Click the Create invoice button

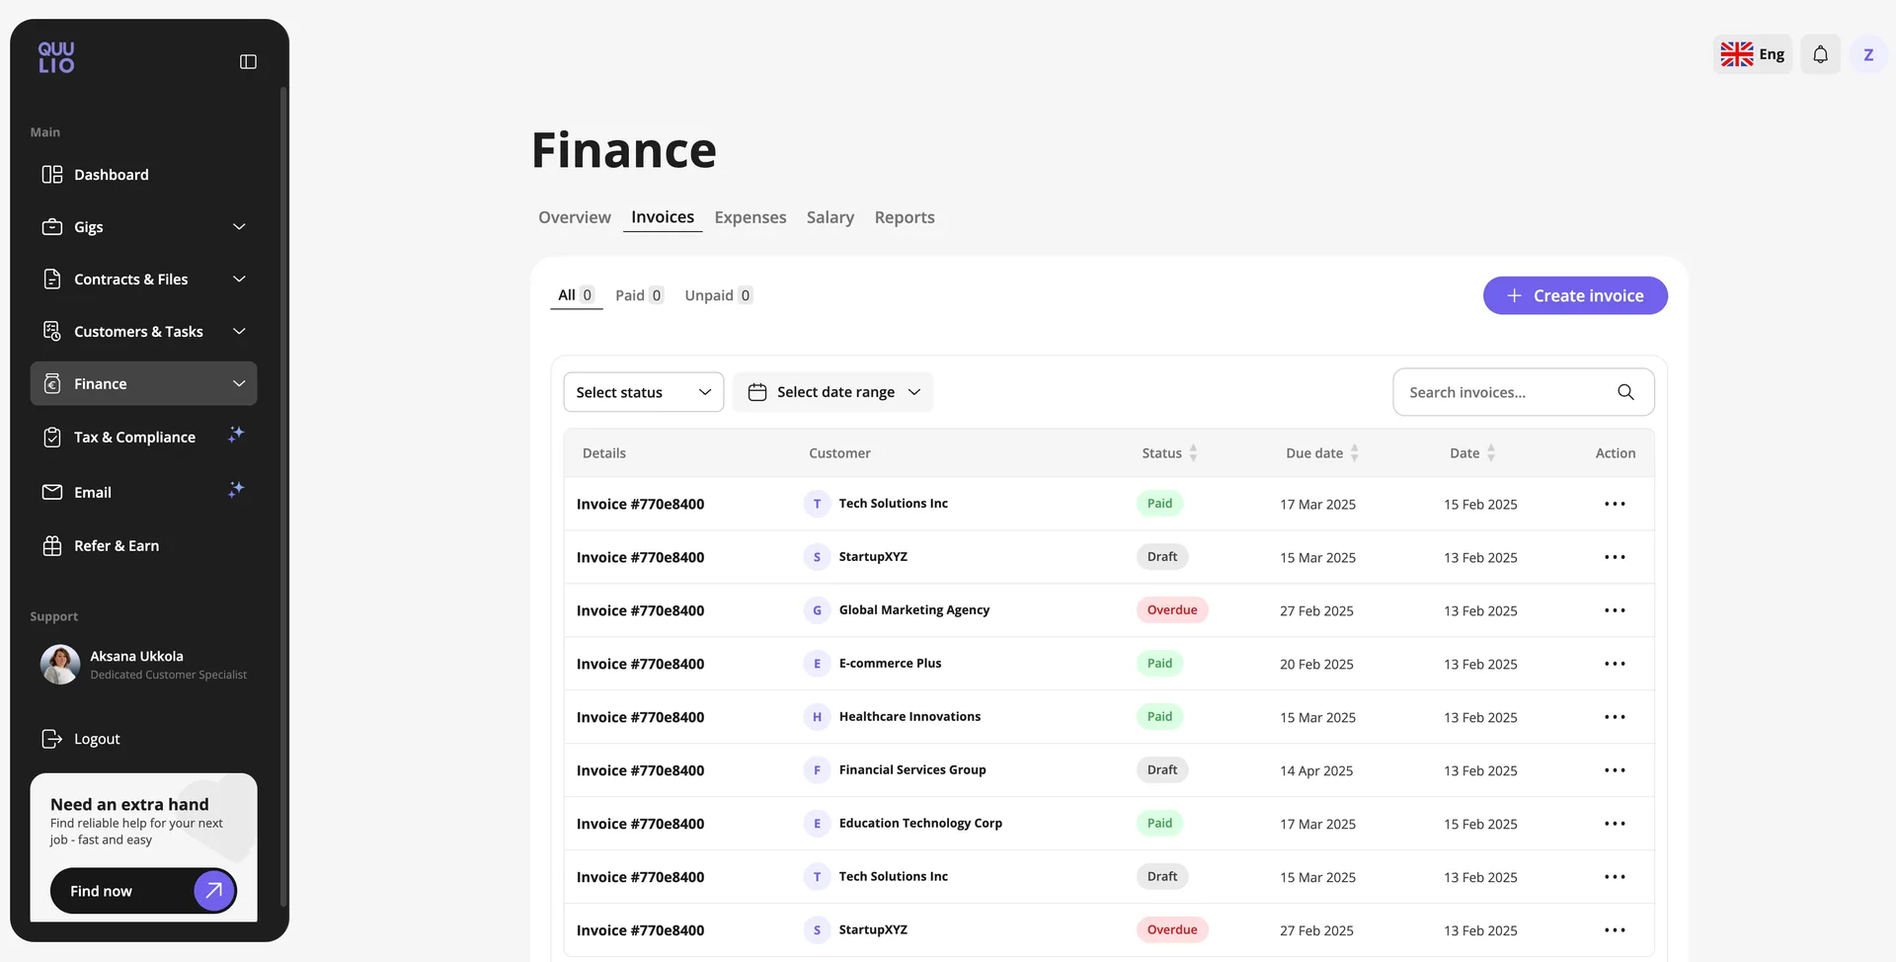coord(1575,295)
